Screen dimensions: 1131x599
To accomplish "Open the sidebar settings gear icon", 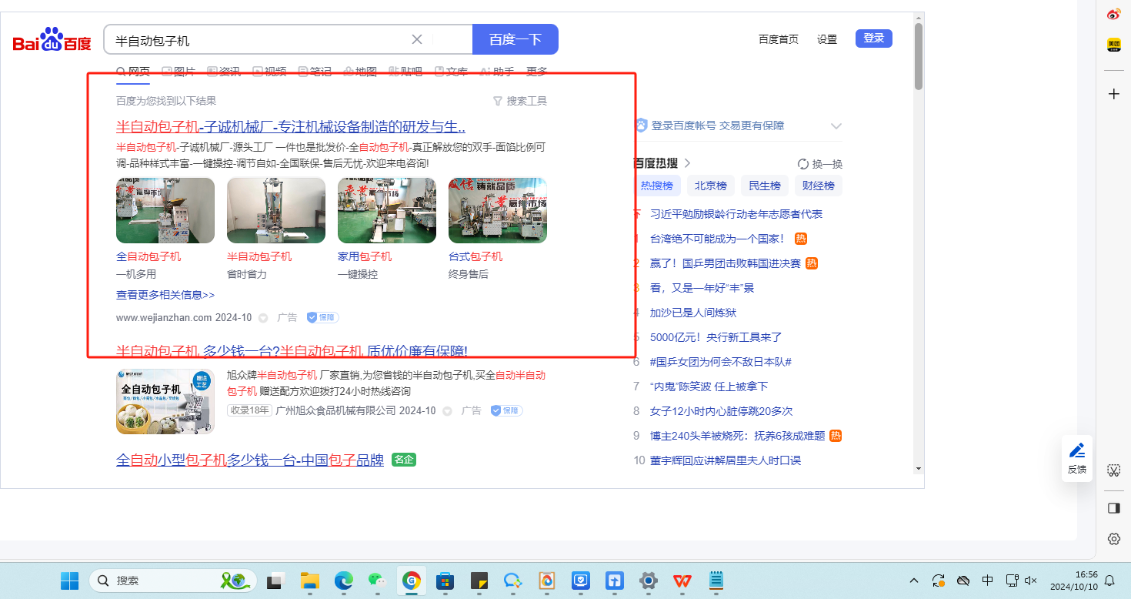I will [x=1113, y=539].
